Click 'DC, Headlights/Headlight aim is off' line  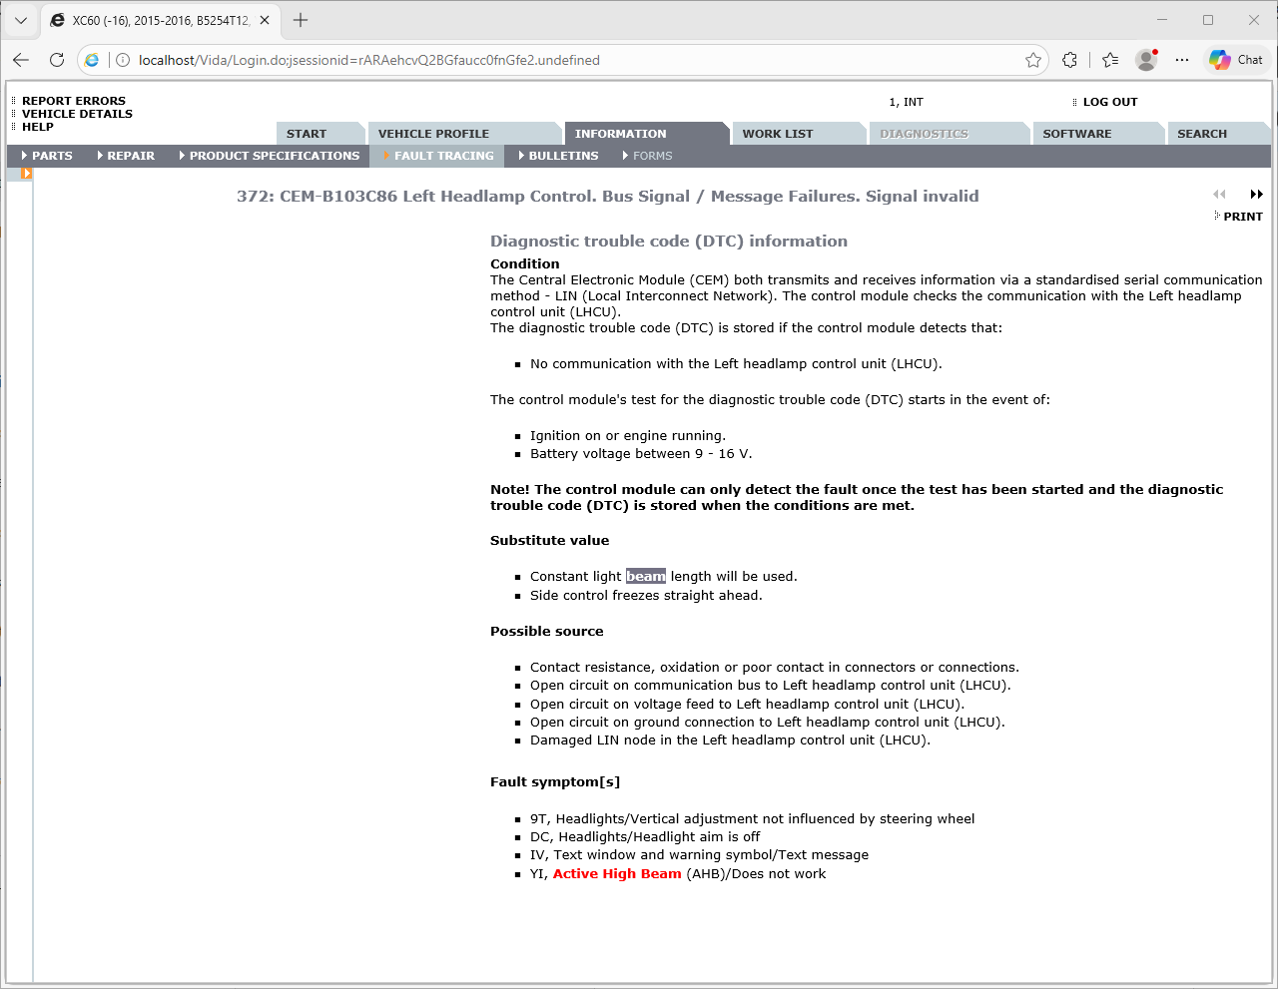point(645,837)
